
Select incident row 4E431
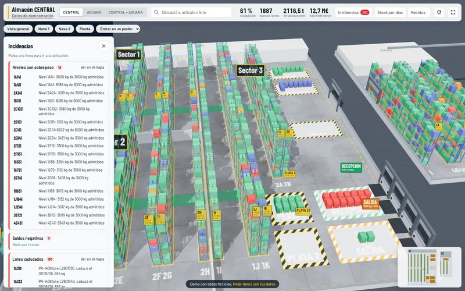coord(59,223)
